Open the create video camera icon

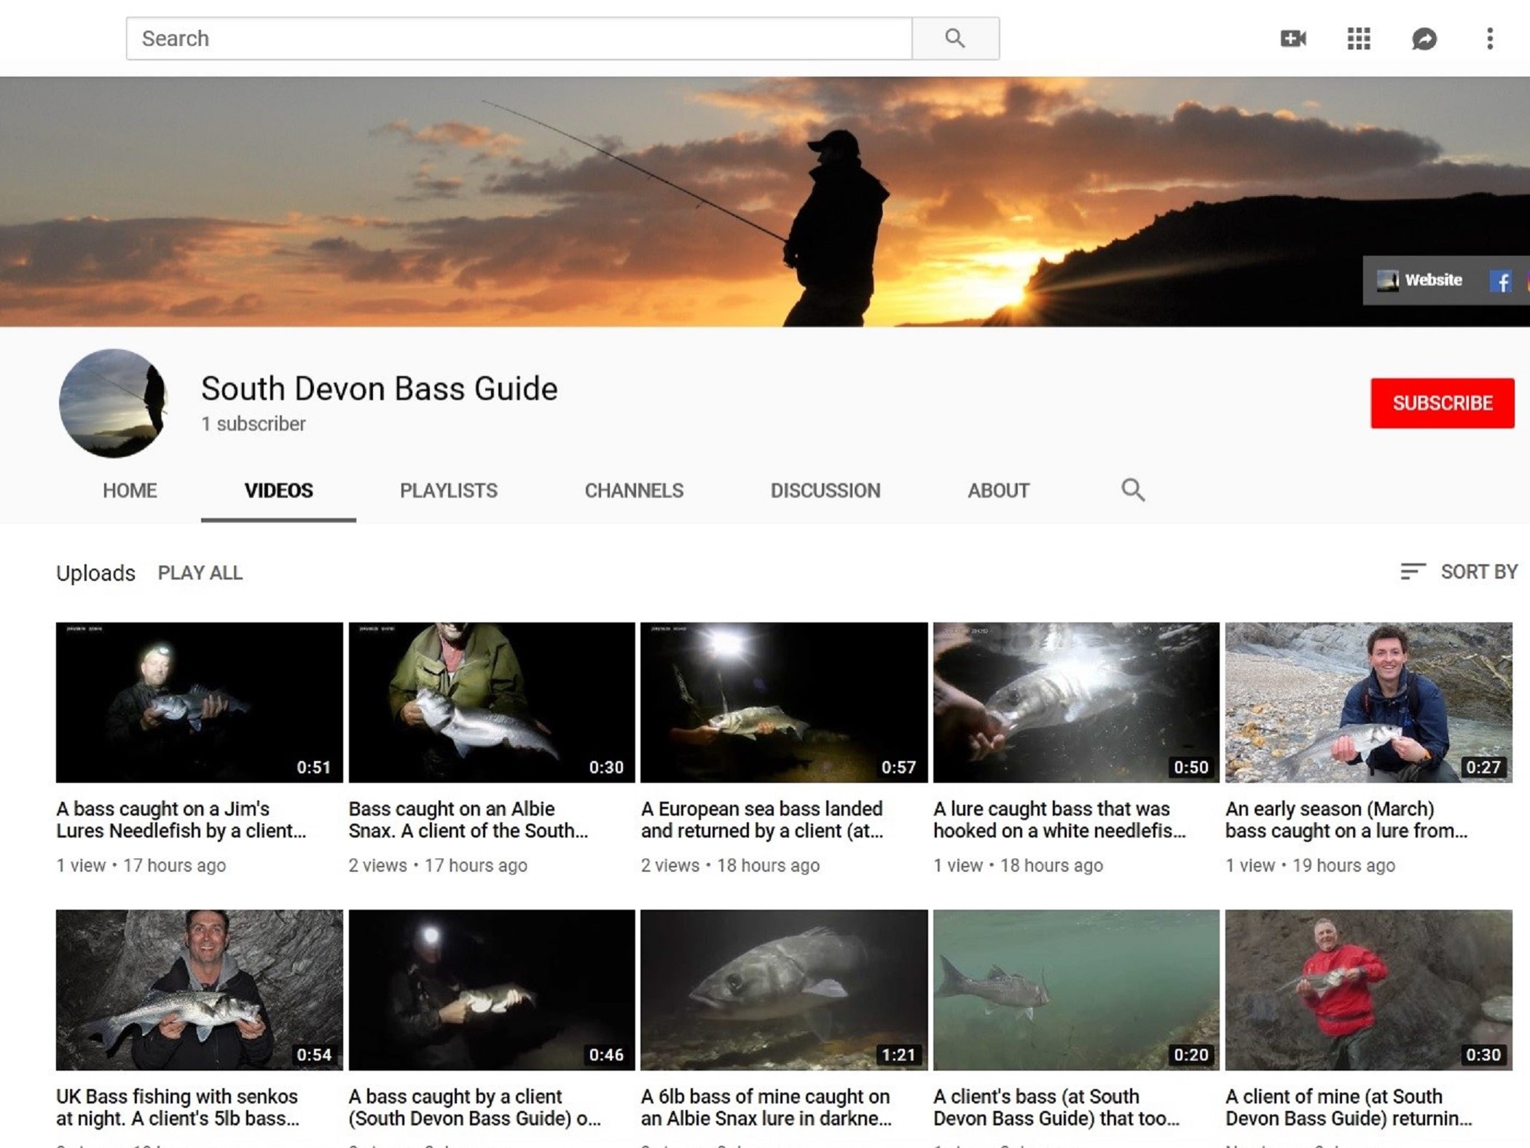1293,38
